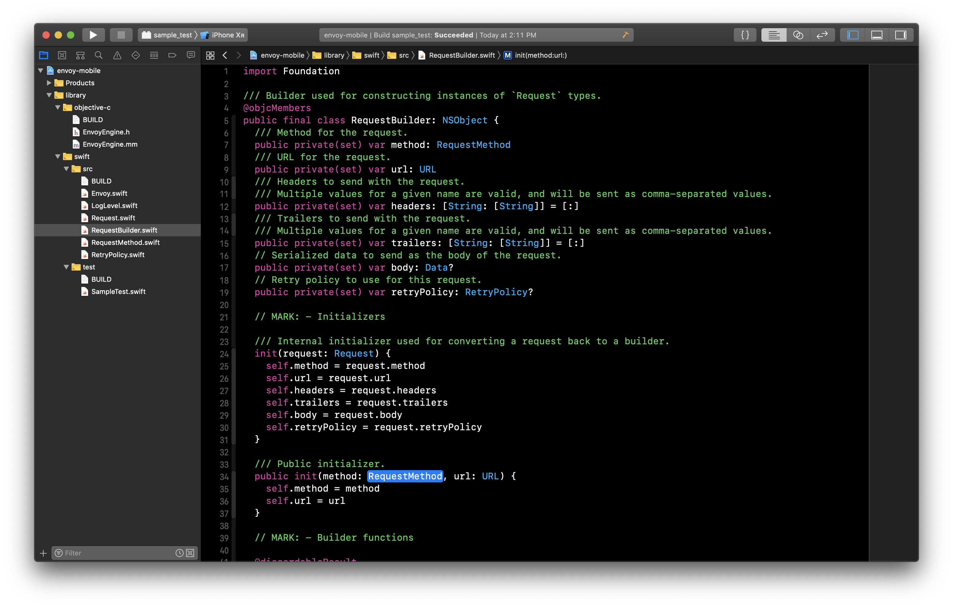This screenshot has height=607, width=953.
Task: Open the Find navigator magnifier icon
Action: (x=99, y=56)
